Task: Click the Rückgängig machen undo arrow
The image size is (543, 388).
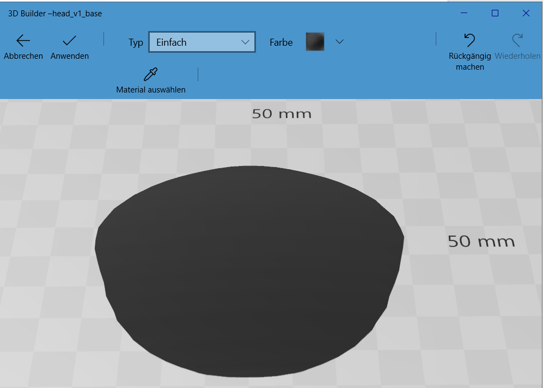Action: pyautogui.click(x=469, y=40)
